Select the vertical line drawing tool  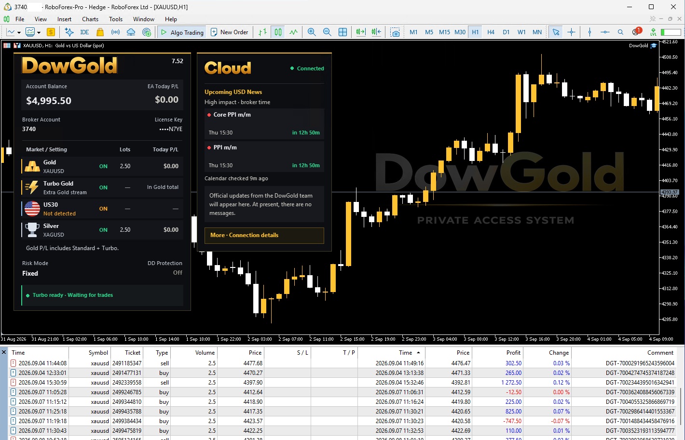point(589,32)
